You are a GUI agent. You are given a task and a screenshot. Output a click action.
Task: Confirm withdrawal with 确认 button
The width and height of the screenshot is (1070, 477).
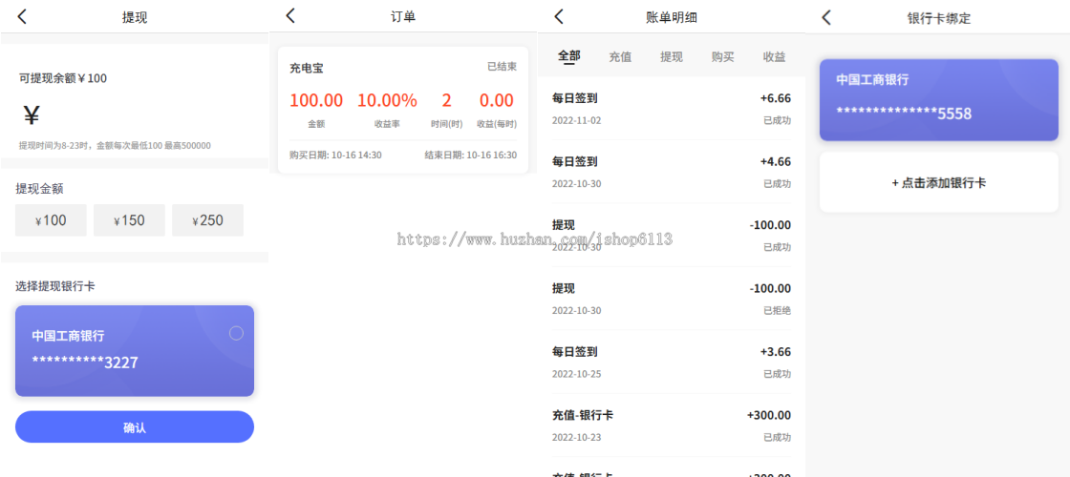(x=135, y=427)
